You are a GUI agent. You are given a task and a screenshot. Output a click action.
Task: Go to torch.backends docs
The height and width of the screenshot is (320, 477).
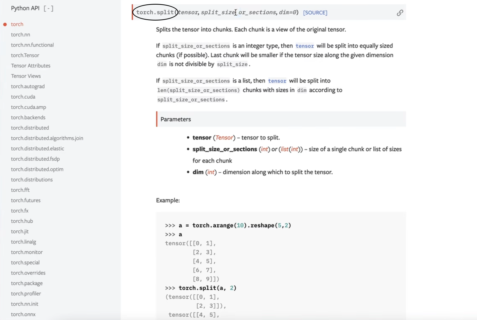coord(28,117)
